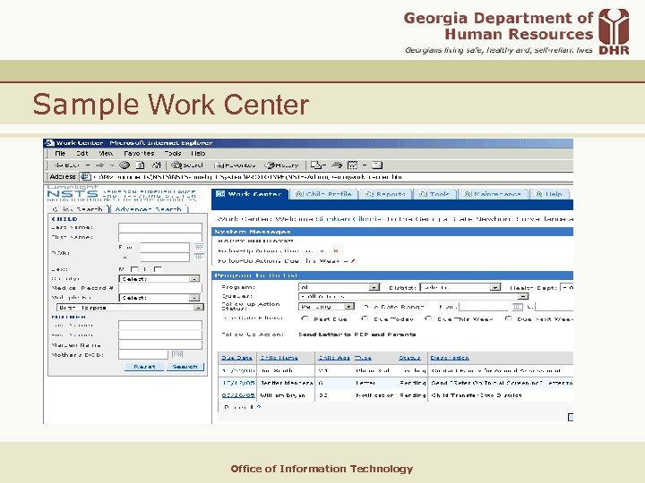Open the Search toolbar button

pos(187,165)
